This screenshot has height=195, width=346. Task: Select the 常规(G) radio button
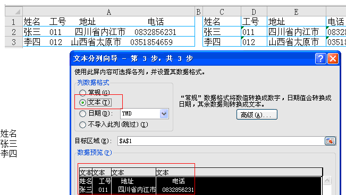83,93
